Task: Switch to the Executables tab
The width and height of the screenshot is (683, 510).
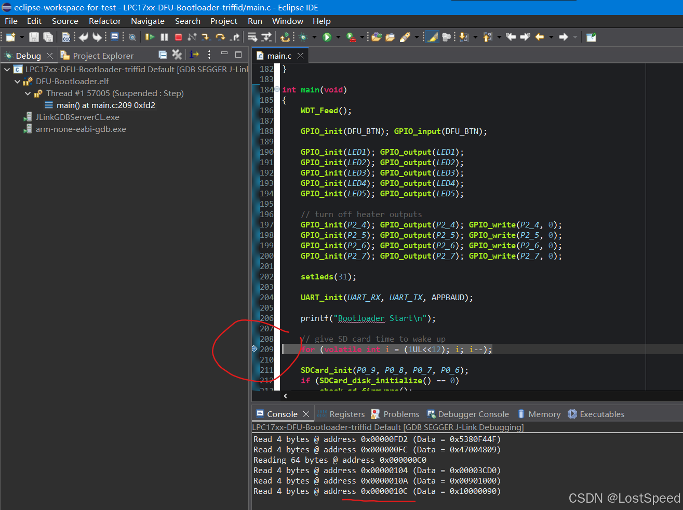Action: pos(596,414)
